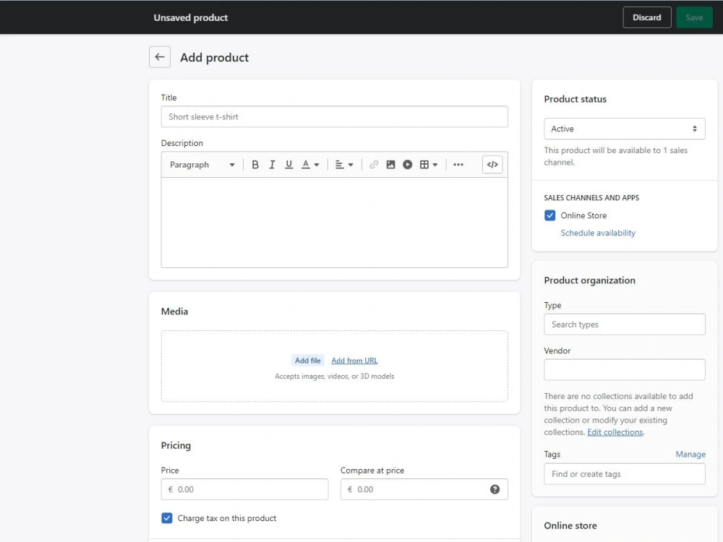Click inside the Description text area
This screenshot has width=723, height=542.
coord(334,223)
